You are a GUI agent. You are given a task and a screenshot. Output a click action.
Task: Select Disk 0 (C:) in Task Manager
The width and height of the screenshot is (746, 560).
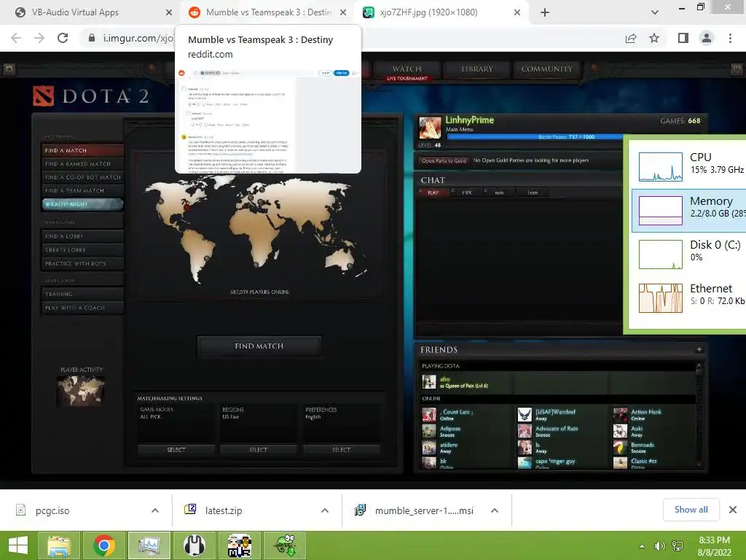689,254
